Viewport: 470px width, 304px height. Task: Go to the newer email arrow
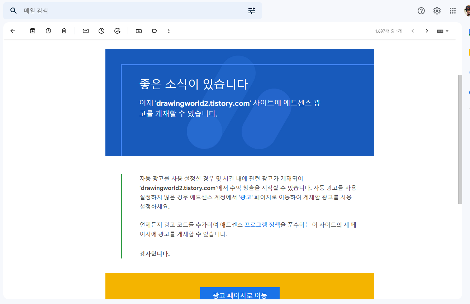coord(413,31)
